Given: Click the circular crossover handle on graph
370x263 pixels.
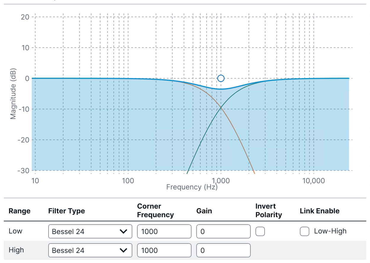Looking at the screenshot, I should (221, 78).
